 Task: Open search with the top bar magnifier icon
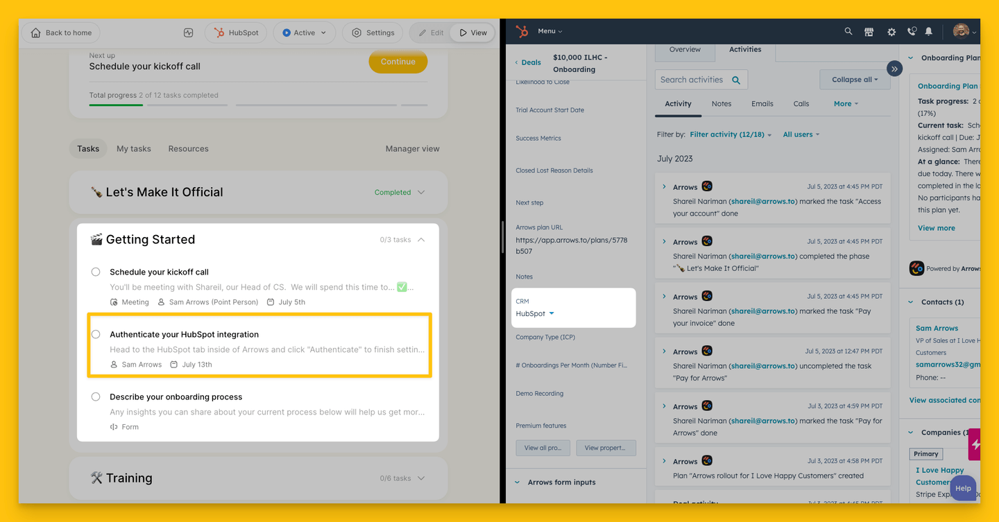tap(848, 31)
